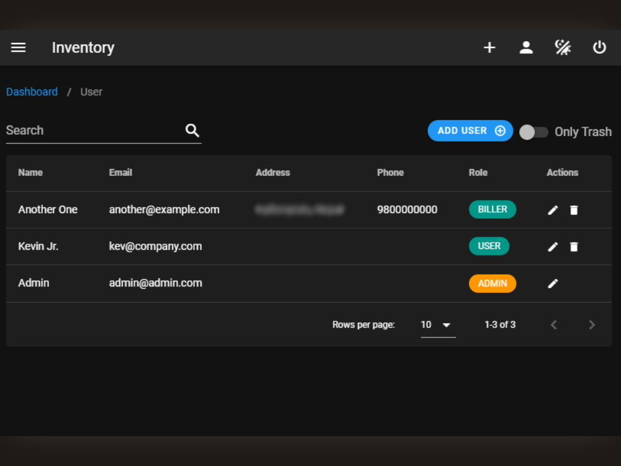Click the search magnifier icon
This screenshot has height=466, width=621.
pyautogui.click(x=192, y=130)
